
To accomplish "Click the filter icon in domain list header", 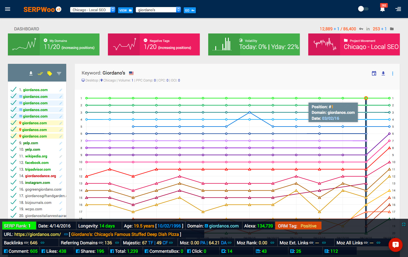I will pos(59,73).
